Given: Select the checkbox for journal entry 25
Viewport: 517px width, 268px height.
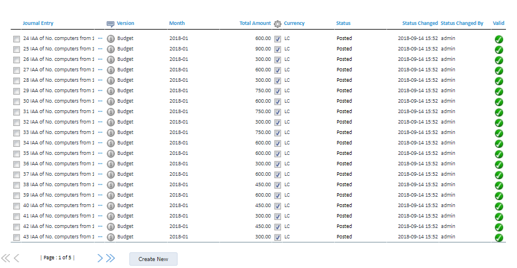Looking at the screenshot, I should 16,49.
